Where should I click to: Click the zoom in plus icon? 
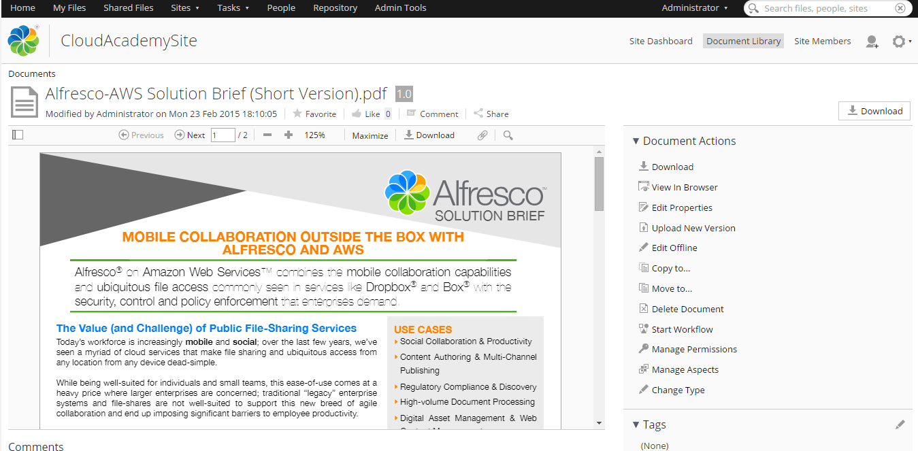289,135
